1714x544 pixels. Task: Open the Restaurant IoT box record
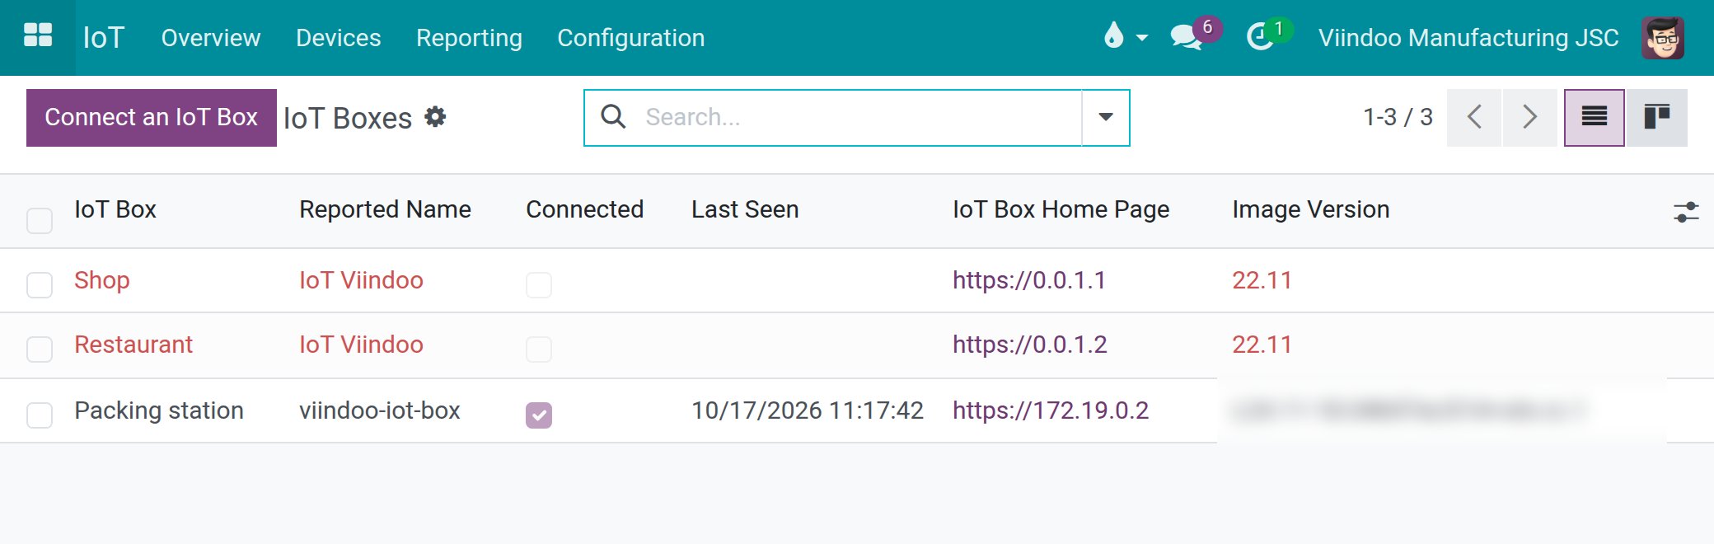(133, 345)
